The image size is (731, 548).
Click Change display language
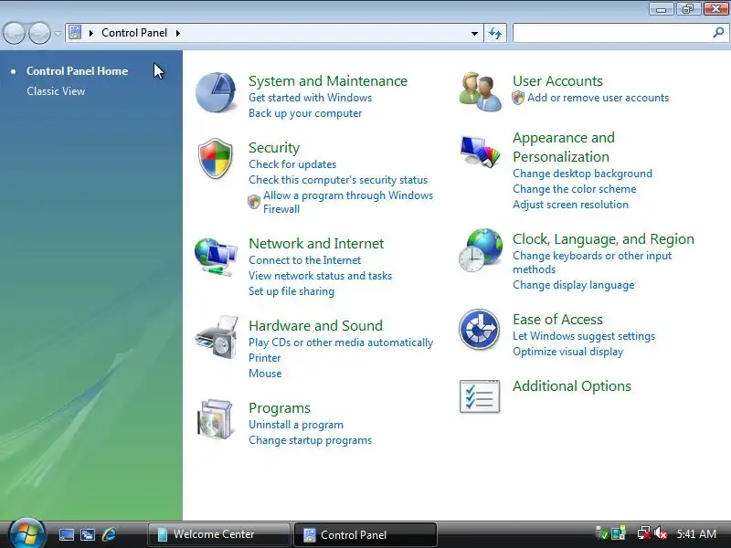point(574,285)
